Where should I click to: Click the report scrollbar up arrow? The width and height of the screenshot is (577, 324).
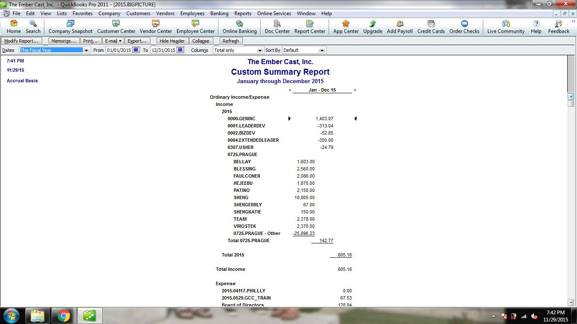tap(571, 97)
